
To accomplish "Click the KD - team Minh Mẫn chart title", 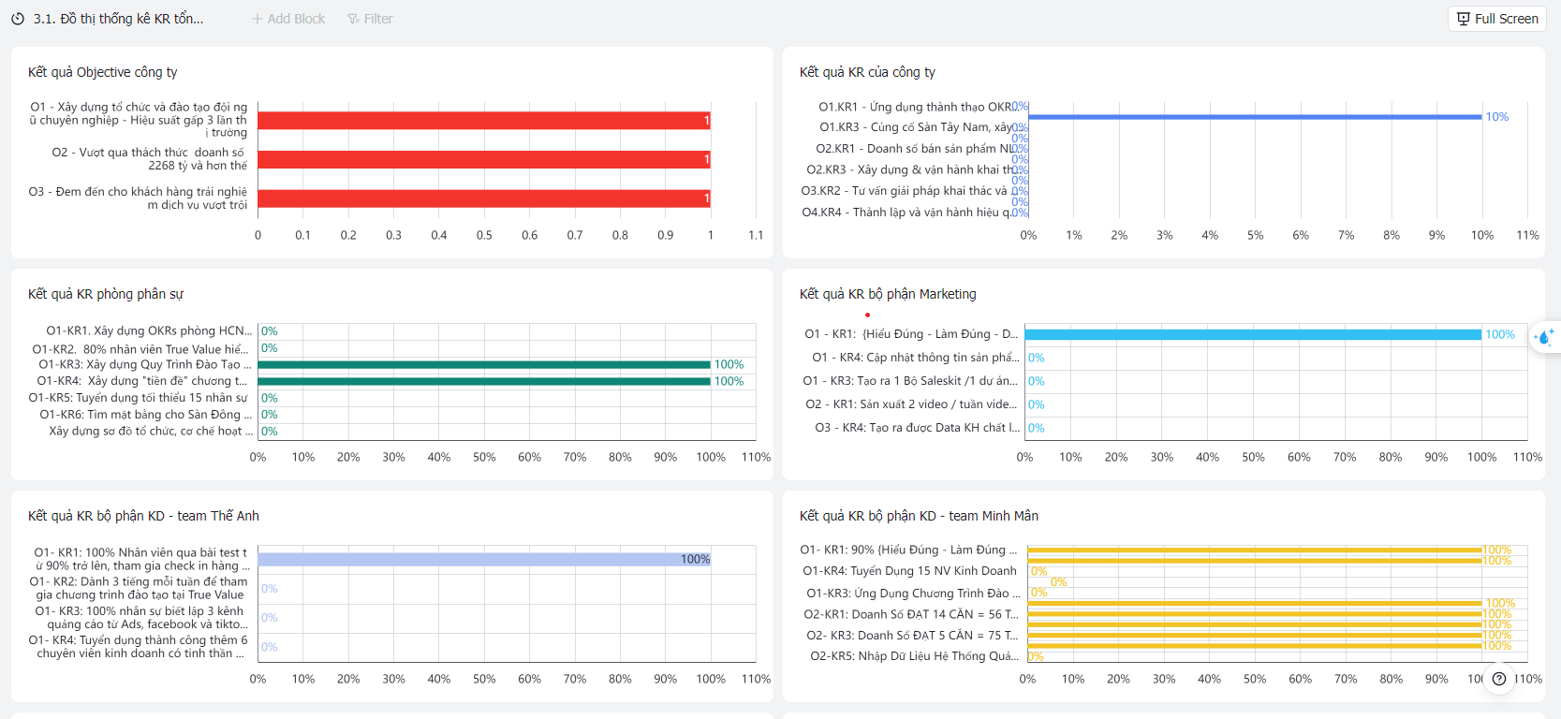I will click(919, 516).
